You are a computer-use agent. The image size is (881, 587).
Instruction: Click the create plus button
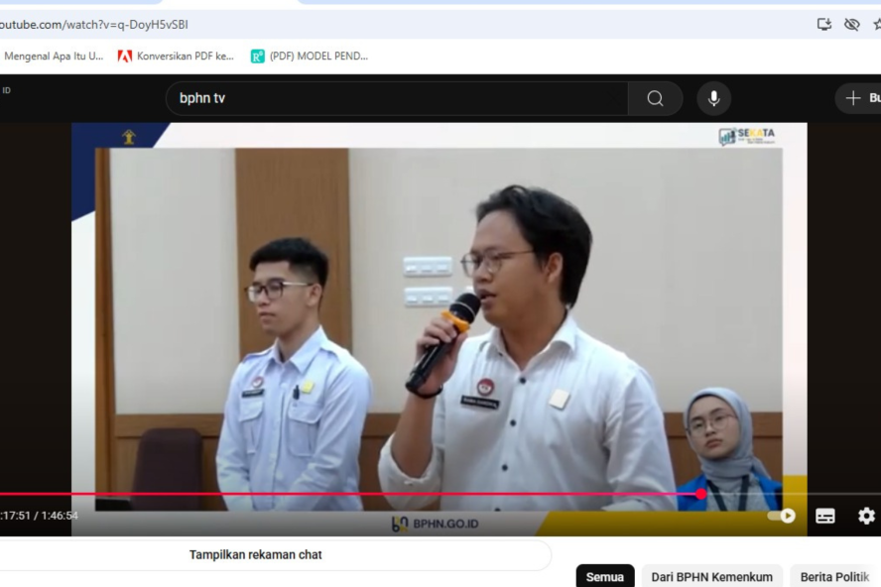tap(857, 98)
